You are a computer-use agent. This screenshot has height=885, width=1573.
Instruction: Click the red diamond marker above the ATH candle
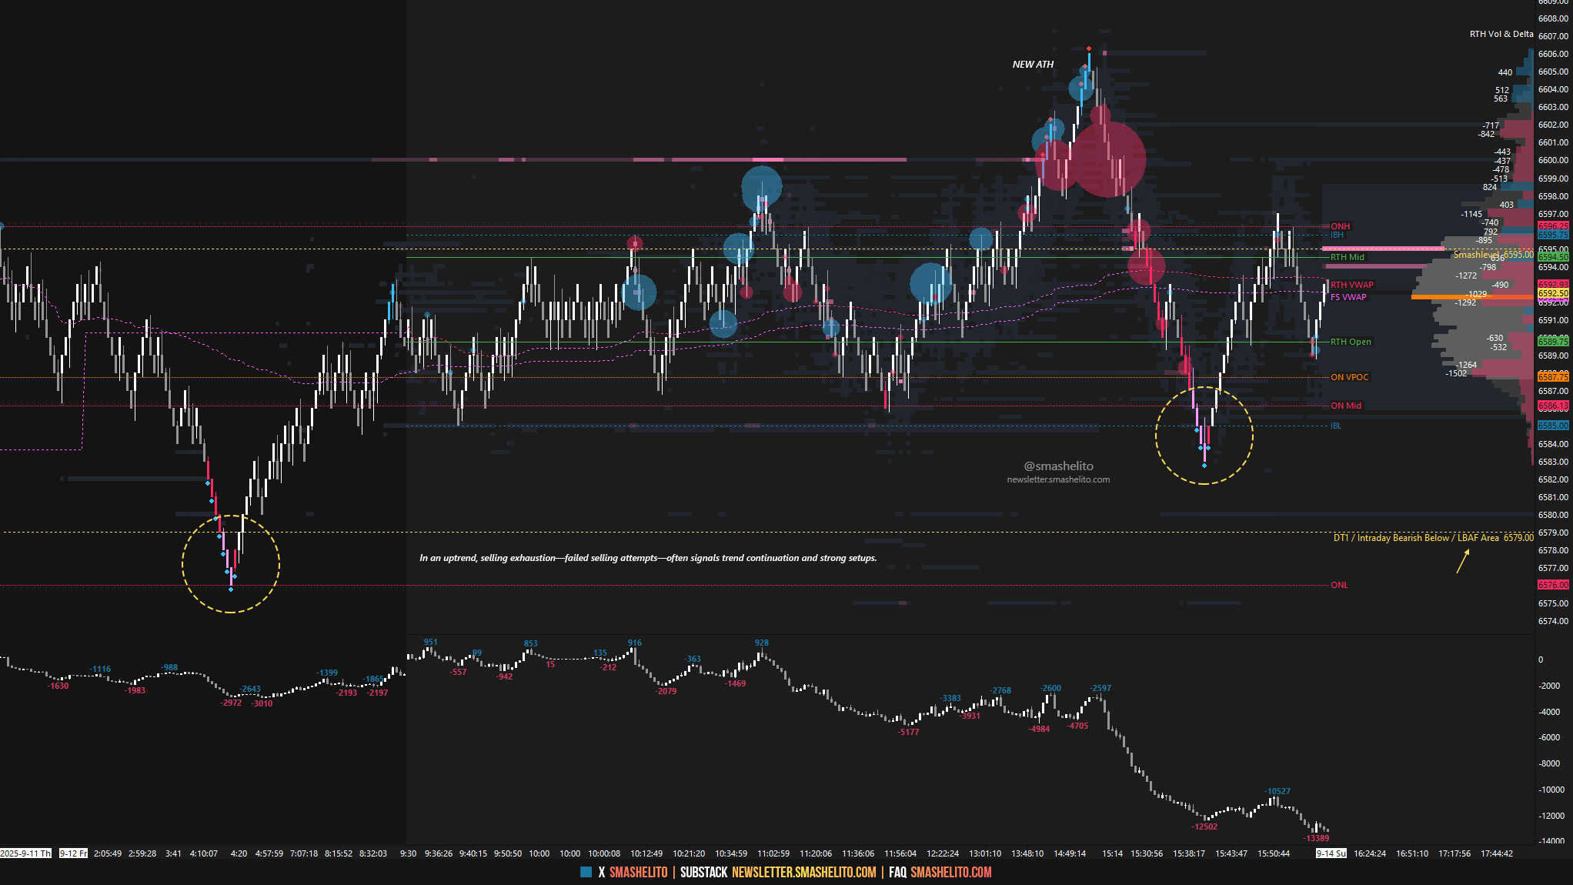1089,48
